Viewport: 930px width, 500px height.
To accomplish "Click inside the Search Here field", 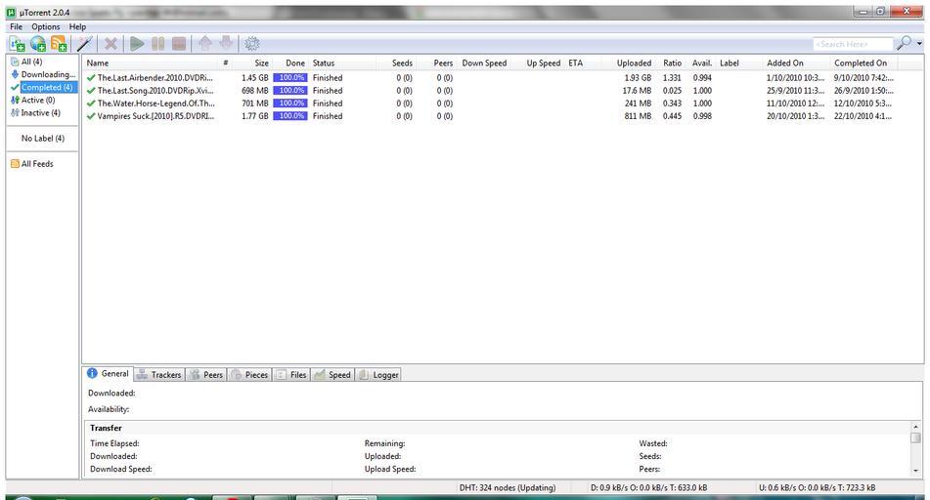I will pos(852,44).
